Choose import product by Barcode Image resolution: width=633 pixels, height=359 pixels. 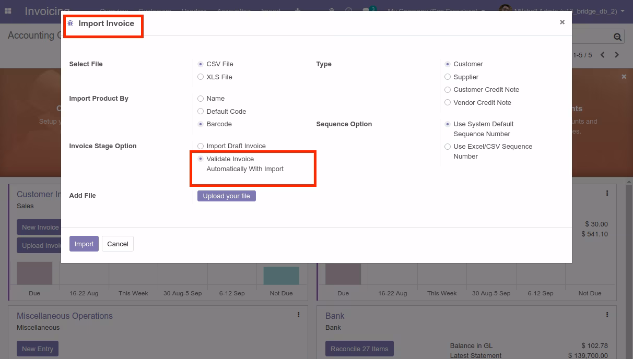tap(201, 124)
